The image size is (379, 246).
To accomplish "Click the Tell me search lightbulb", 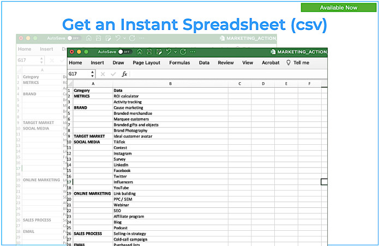I will pos(288,63).
